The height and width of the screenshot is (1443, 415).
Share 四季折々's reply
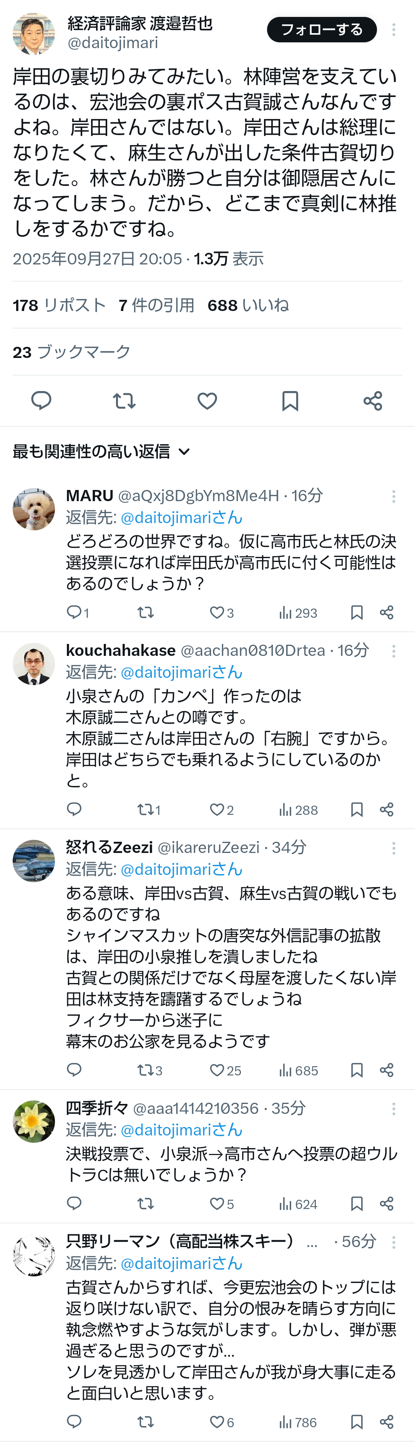pyautogui.click(x=387, y=1204)
